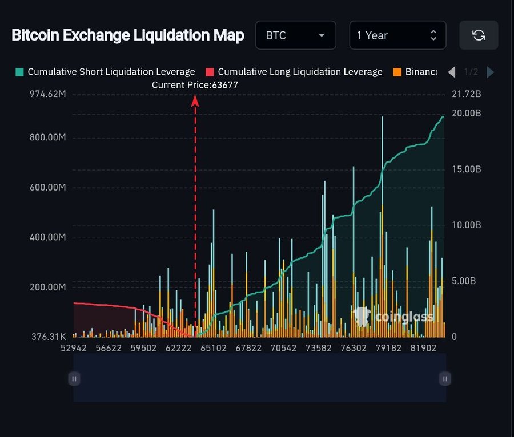Go to previous legend page arrow
This screenshot has width=514, height=437.
click(452, 72)
